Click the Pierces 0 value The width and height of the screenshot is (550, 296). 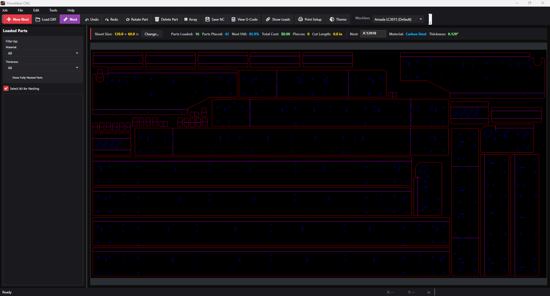point(308,34)
